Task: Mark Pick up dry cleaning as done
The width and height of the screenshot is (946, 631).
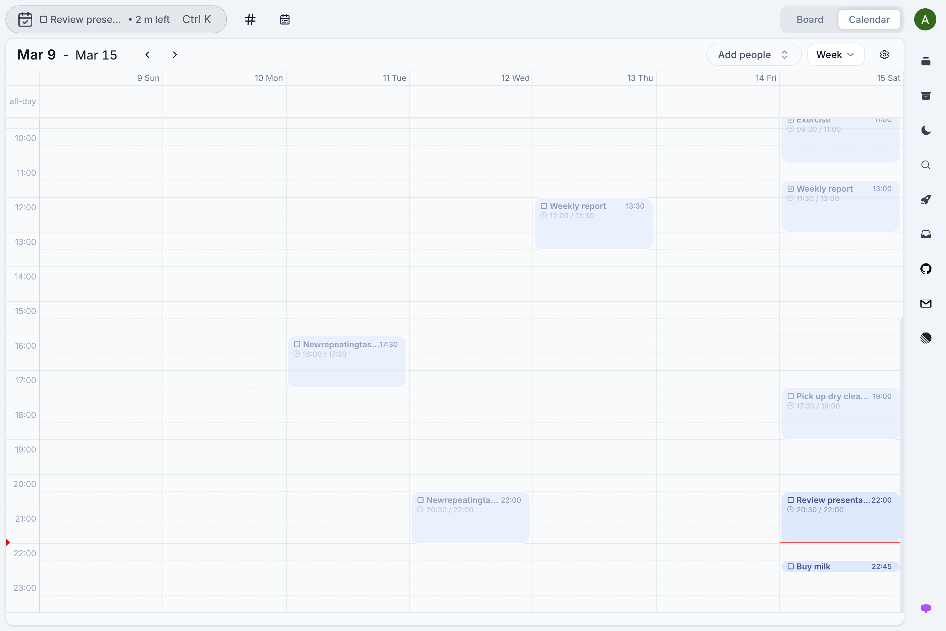Action: coord(790,396)
